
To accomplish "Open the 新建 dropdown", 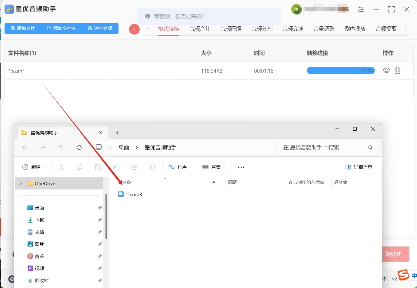I will [x=34, y=167].
